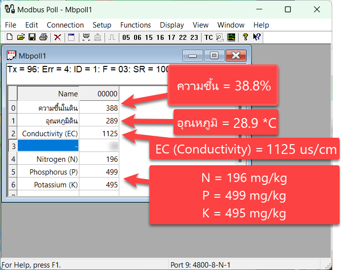Click the yellow question mark Help icon
Image resolution: width=348 pixels, height=270 pixels.
(245, 37)
